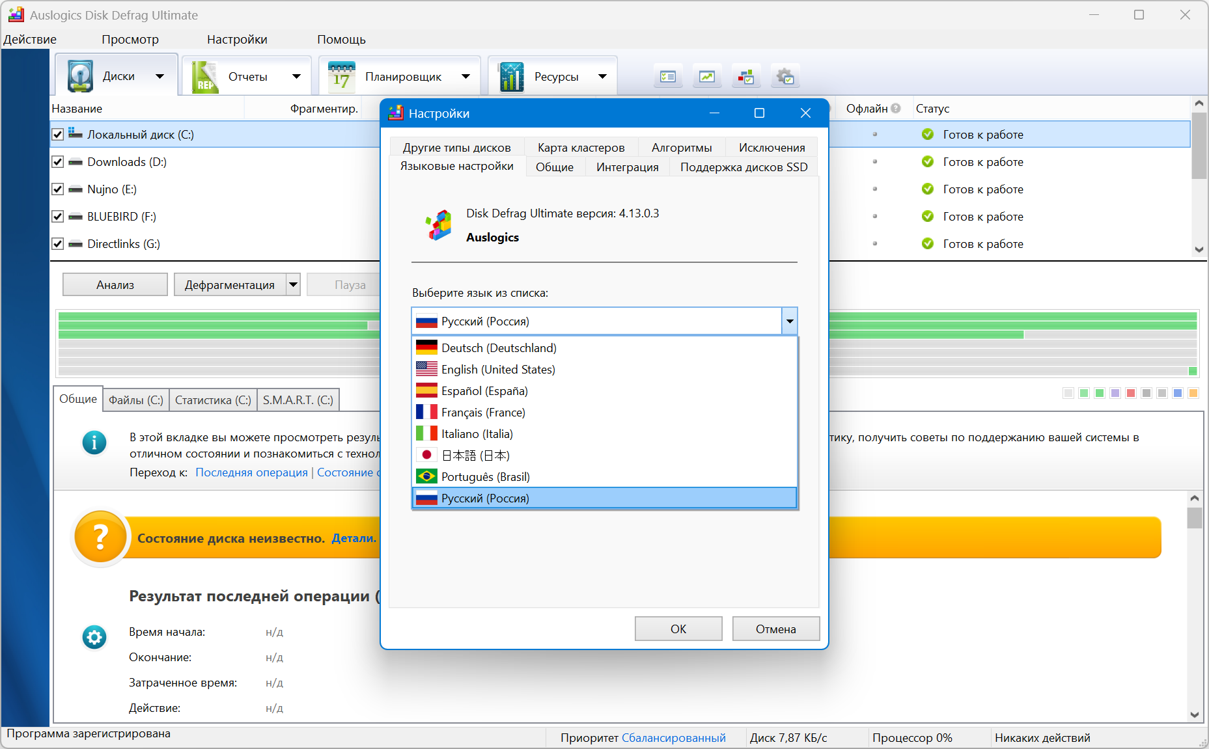Collapse the language combo box arrow
The image size is (1209, 749).
tap(789, 321)
